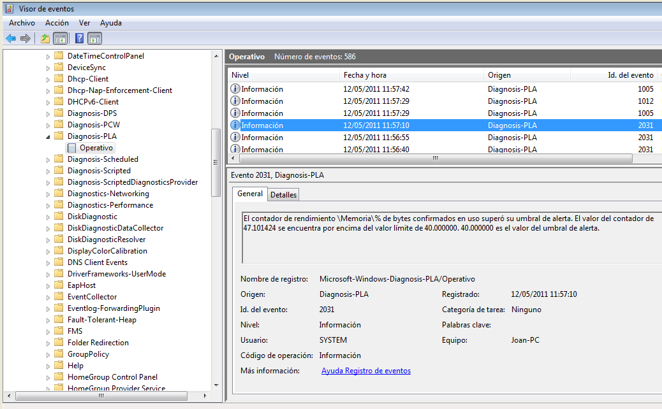Expand the DNS Client Events node

pyautogui.click(x=48, y=262)
